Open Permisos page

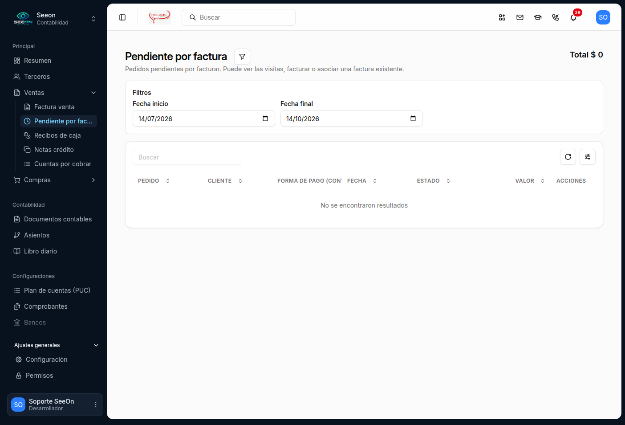[x=56, y=376]
